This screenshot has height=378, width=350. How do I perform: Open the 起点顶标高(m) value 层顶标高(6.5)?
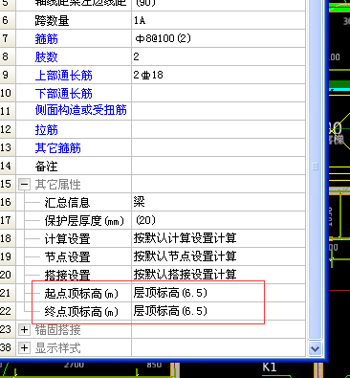[x=218, y=293]
